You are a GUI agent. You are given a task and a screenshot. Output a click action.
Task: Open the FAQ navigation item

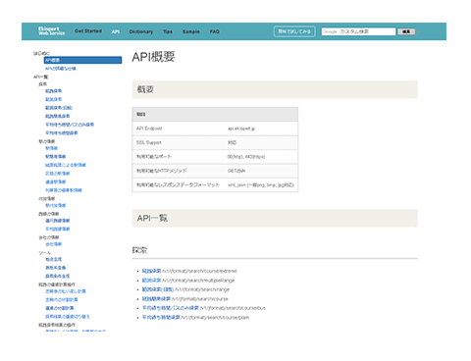click(215, 31)
